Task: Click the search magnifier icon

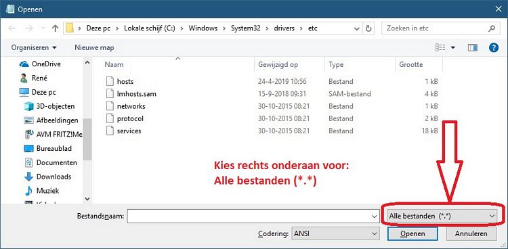Action: (492, 28)
